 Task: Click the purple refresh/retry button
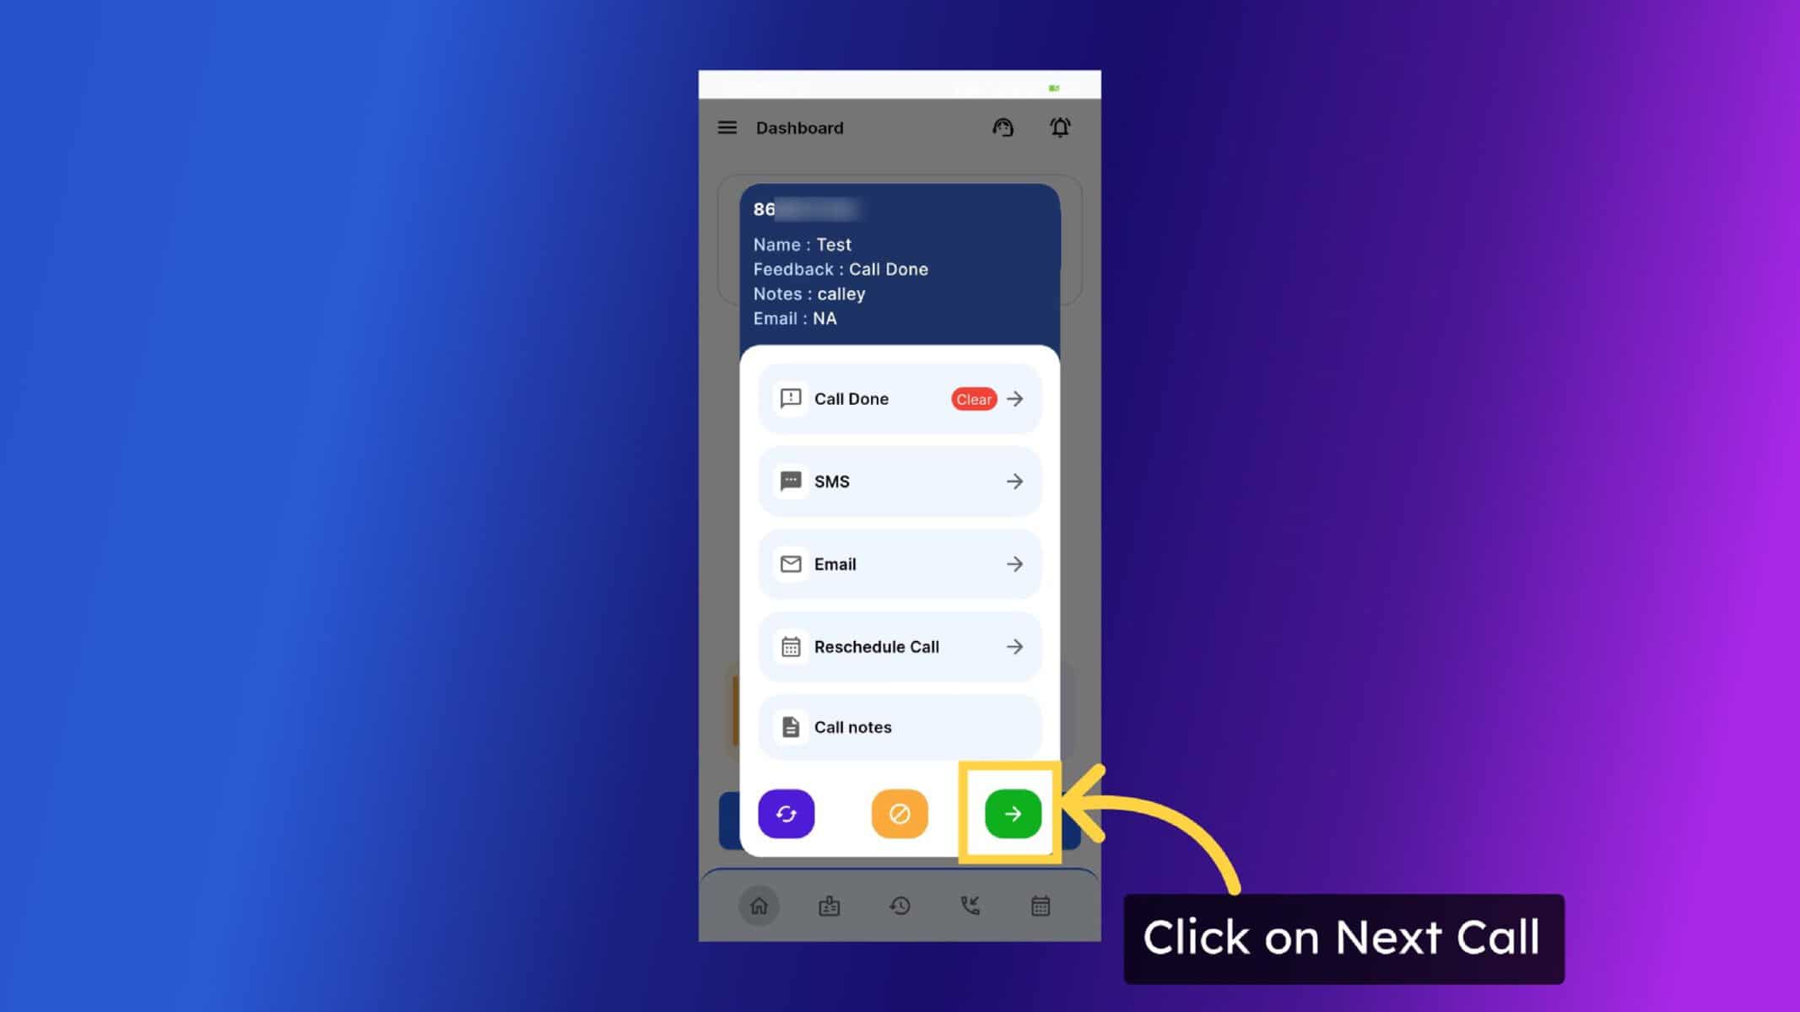click(x=786, y=813)
